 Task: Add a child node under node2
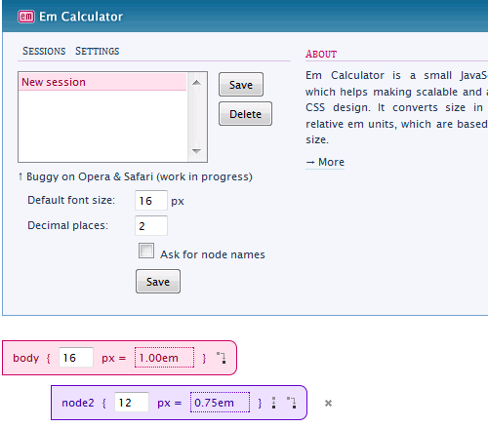click(292, 403)
